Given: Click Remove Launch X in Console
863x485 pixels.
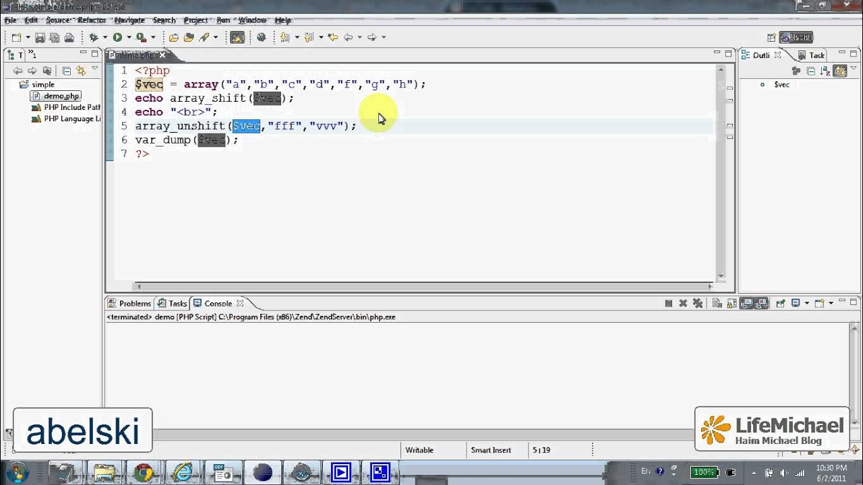Looking at the screenshot, I should point(683,304).
